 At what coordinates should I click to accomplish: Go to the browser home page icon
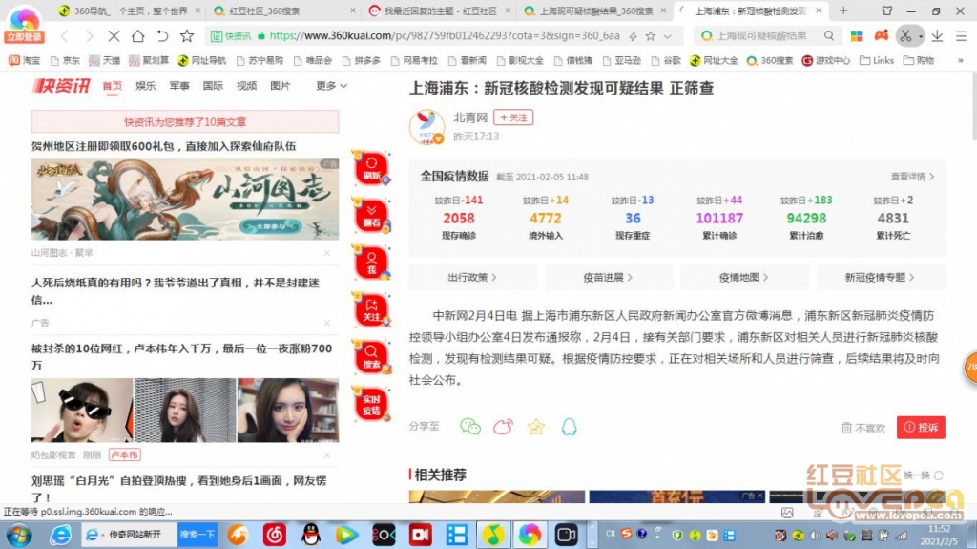[x=137, y=36]
